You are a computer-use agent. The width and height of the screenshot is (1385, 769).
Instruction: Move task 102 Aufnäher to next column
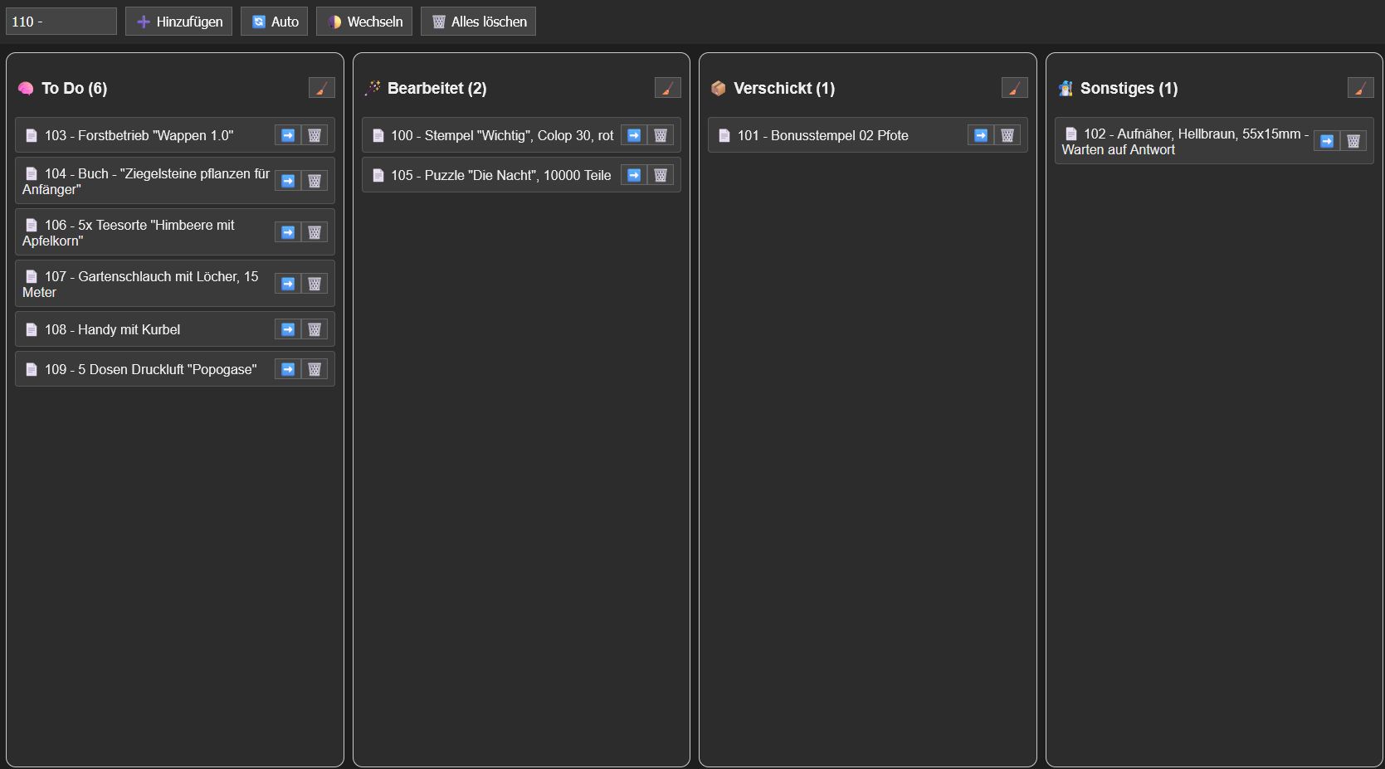click(1327, 141)
